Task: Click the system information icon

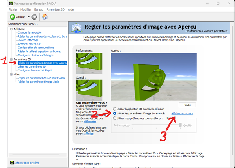Action: [12, 163]
